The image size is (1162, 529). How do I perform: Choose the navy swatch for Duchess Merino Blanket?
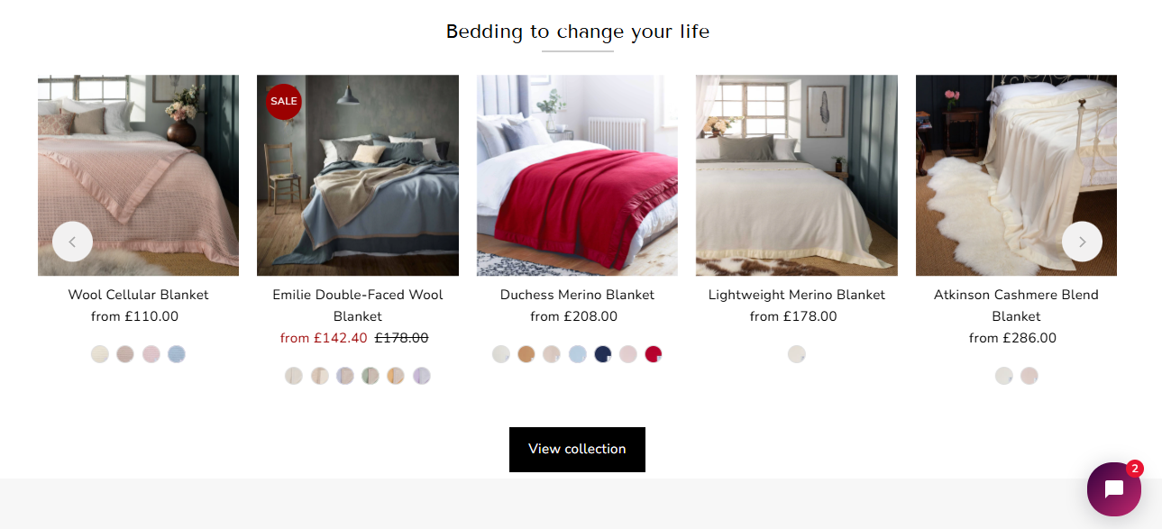[x=603, y=354]
